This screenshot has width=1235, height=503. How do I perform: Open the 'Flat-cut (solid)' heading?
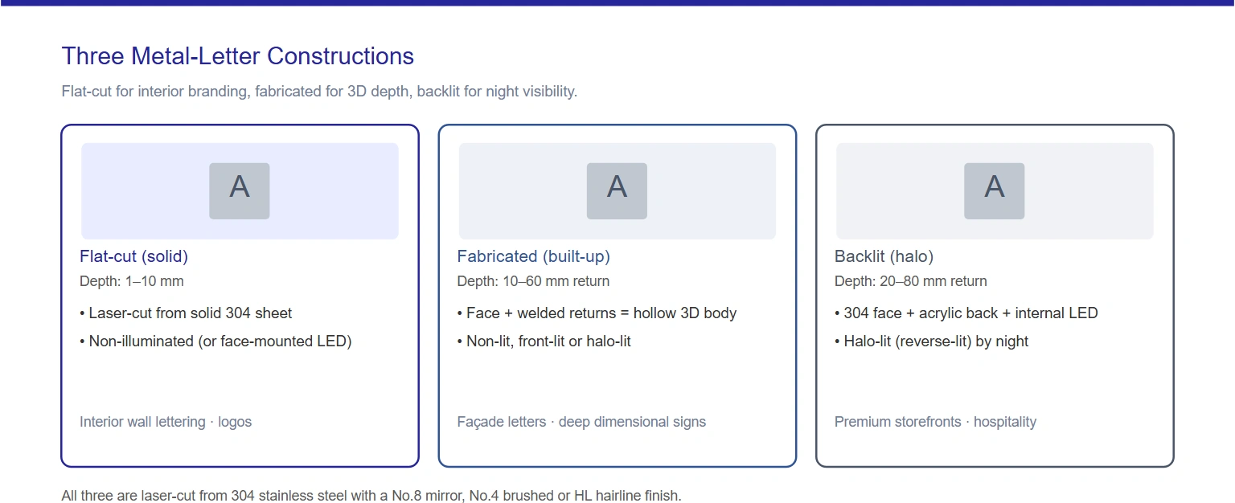click(x=133, y=256)
